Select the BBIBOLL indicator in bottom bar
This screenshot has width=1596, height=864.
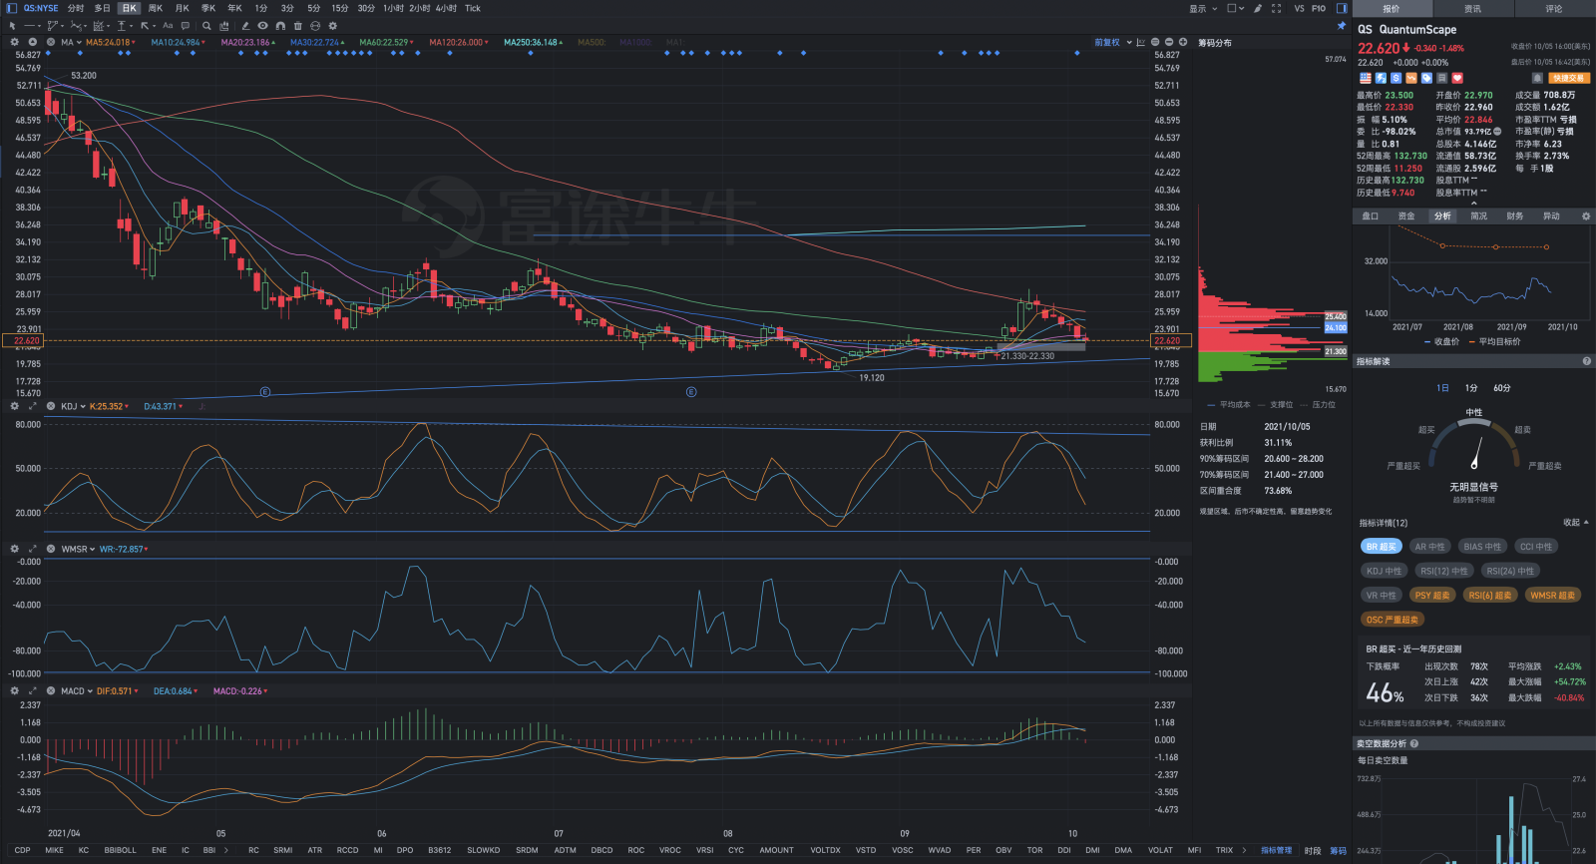[120, 850]
